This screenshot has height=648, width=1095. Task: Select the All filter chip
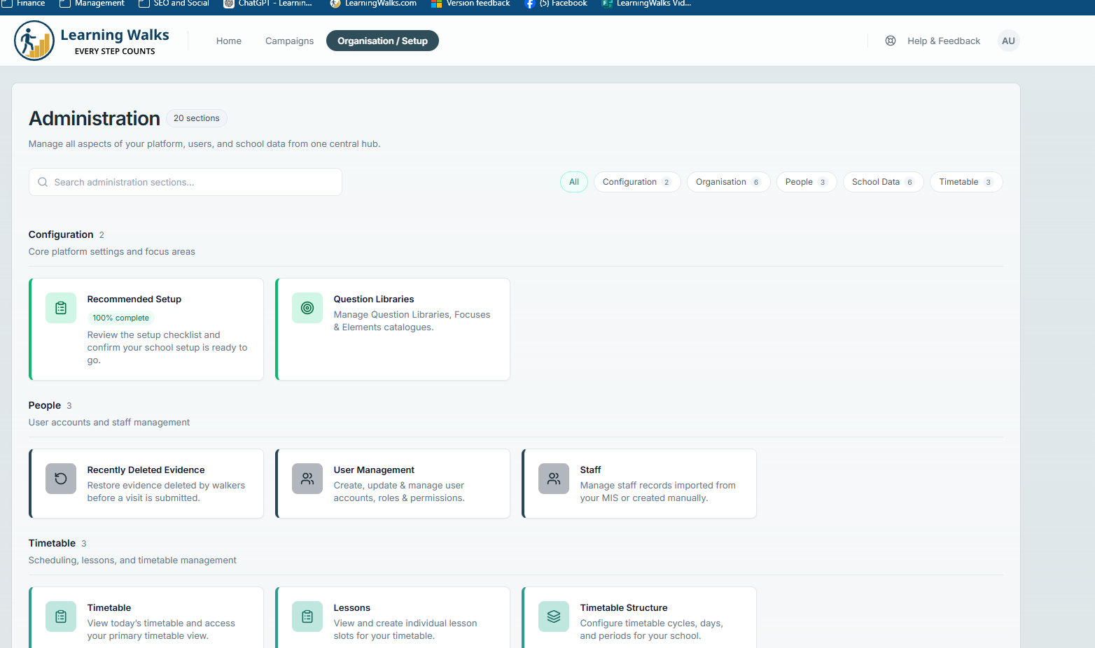tap(574, 182)
